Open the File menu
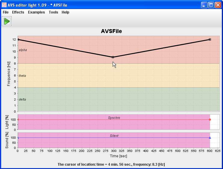The image size is (223, 169). coord(5,12)
